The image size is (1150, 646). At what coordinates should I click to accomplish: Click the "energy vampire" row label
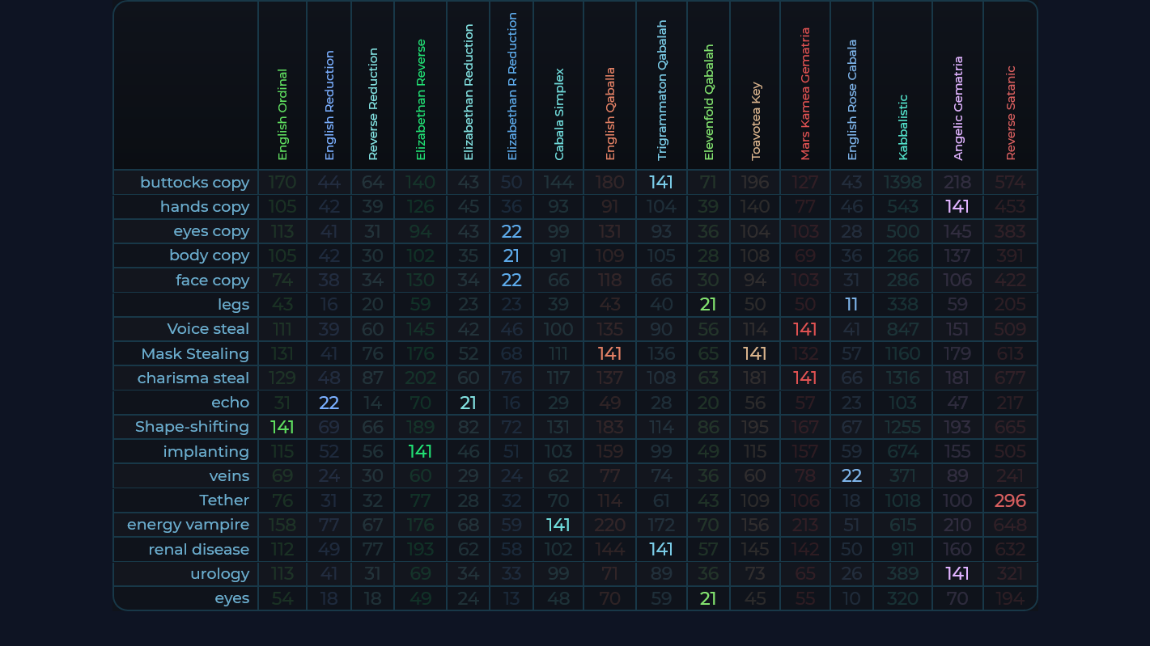coord(188,525)
